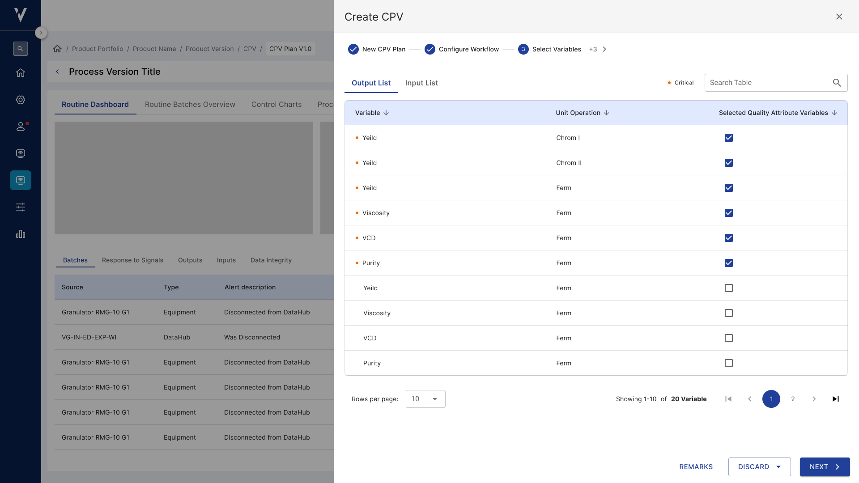This screenshot has height=483, width=859.
Task: Go to page 2 of variables
Action: (793, 399)
